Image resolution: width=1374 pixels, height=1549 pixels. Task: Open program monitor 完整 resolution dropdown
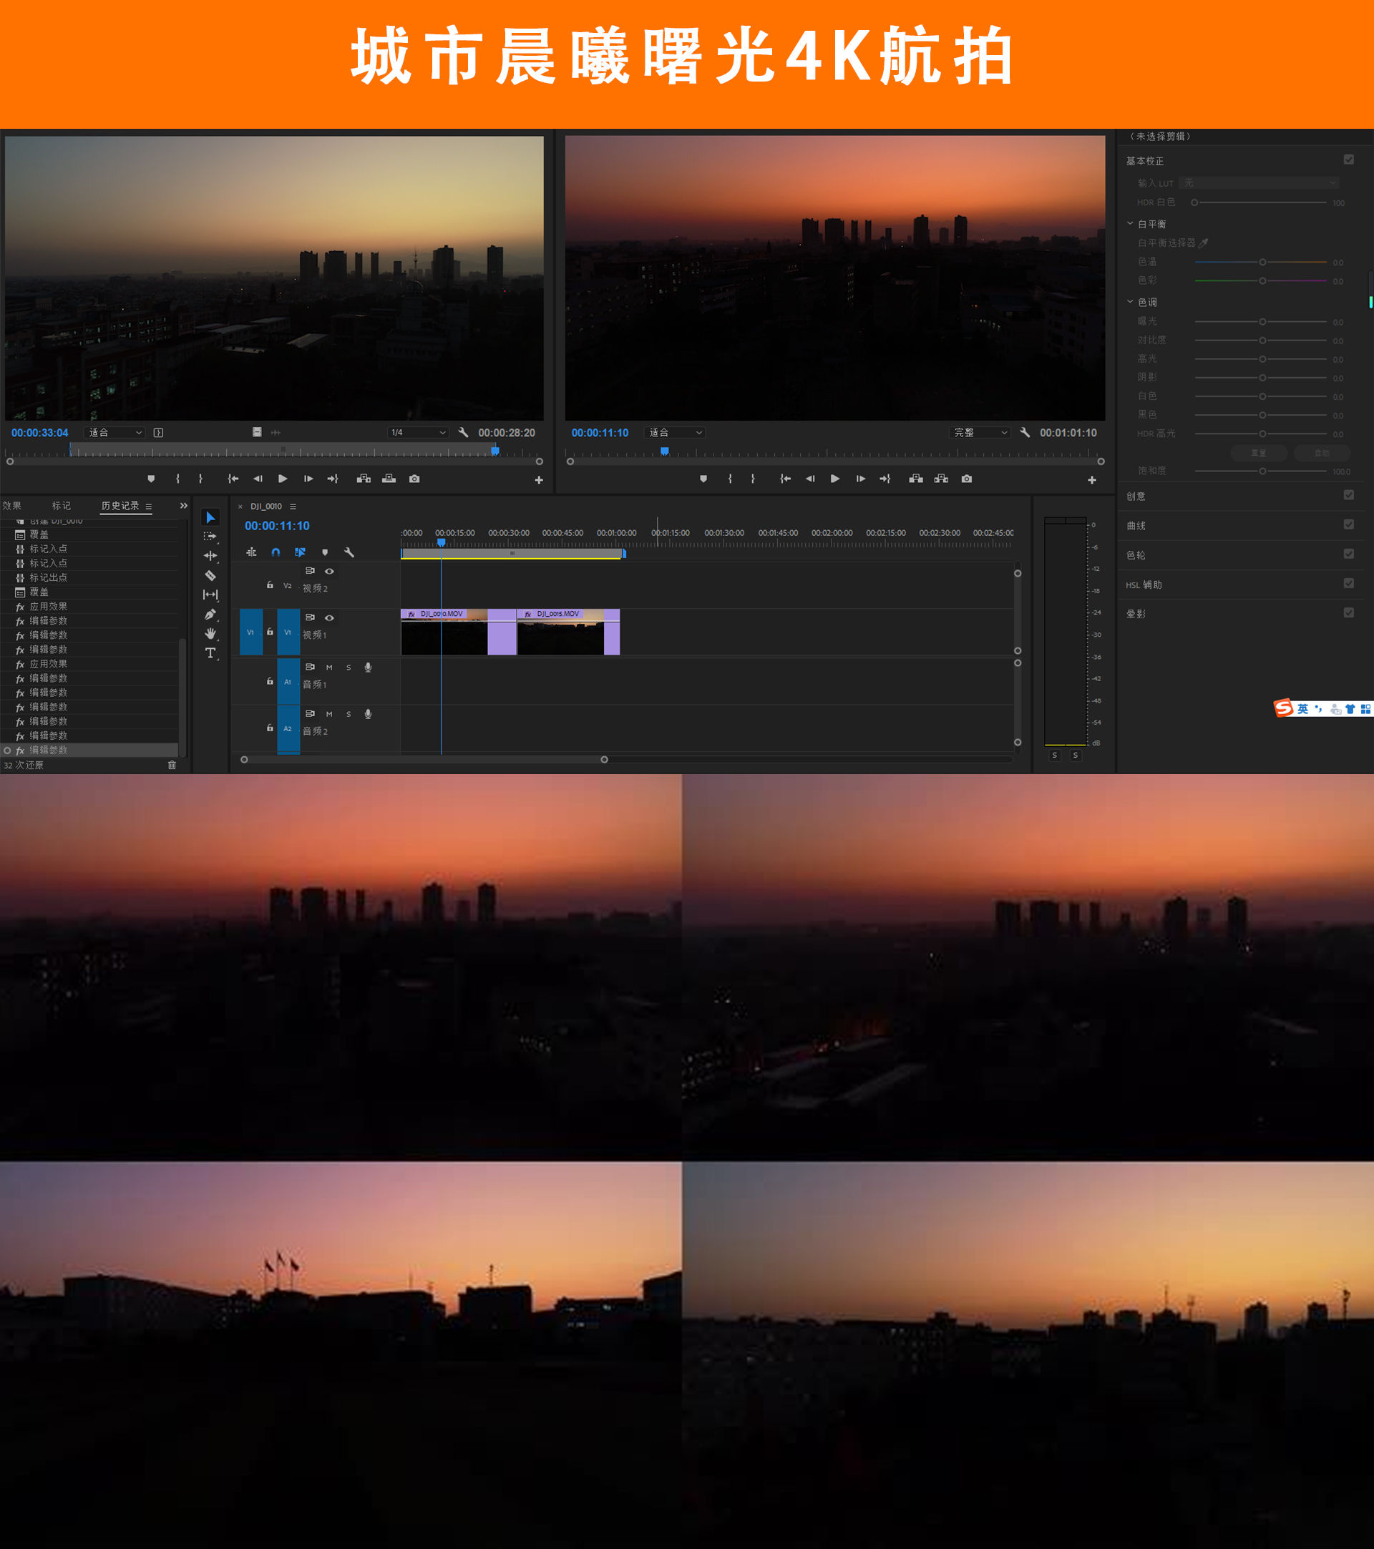tap(980, 433)
